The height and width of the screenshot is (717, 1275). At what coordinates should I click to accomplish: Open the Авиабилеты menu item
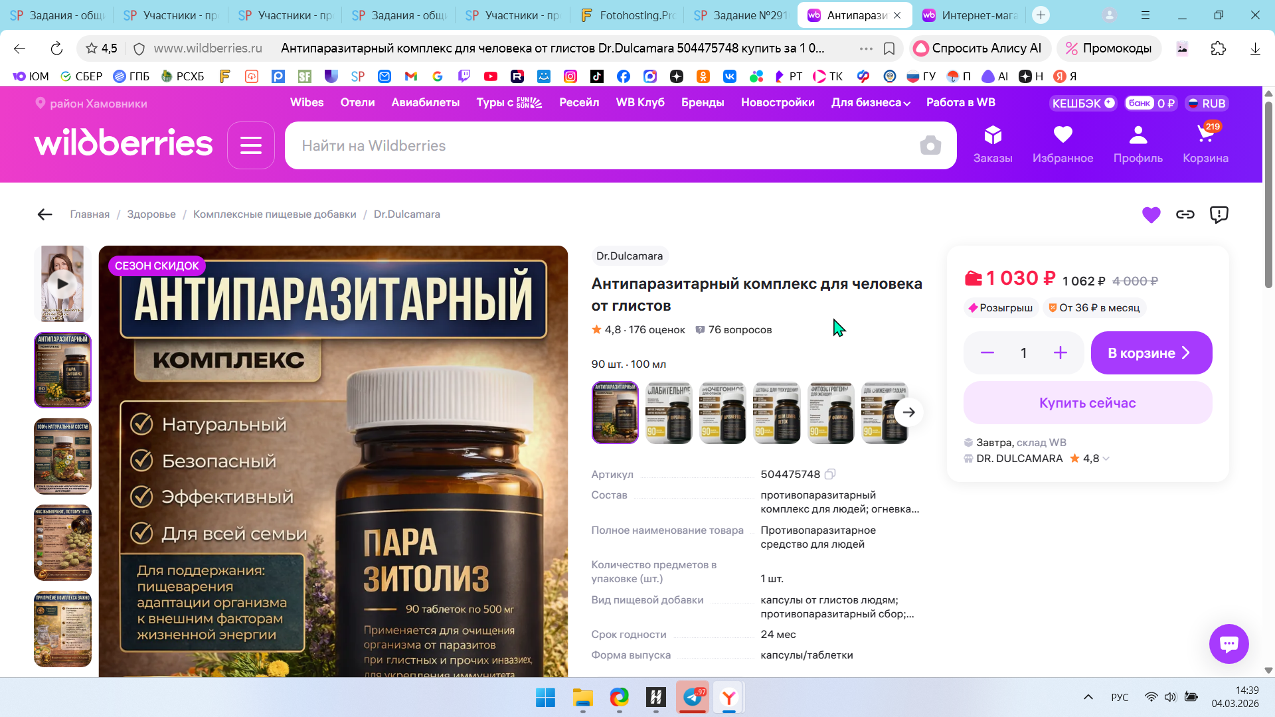coord(425,103)
